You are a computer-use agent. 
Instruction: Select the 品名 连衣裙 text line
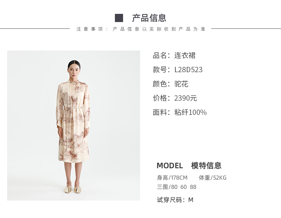(x=174, y=55)
